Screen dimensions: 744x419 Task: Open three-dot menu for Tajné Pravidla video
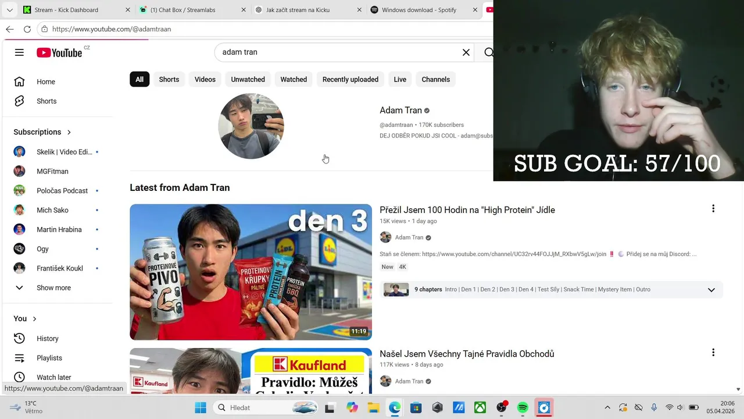713,352
